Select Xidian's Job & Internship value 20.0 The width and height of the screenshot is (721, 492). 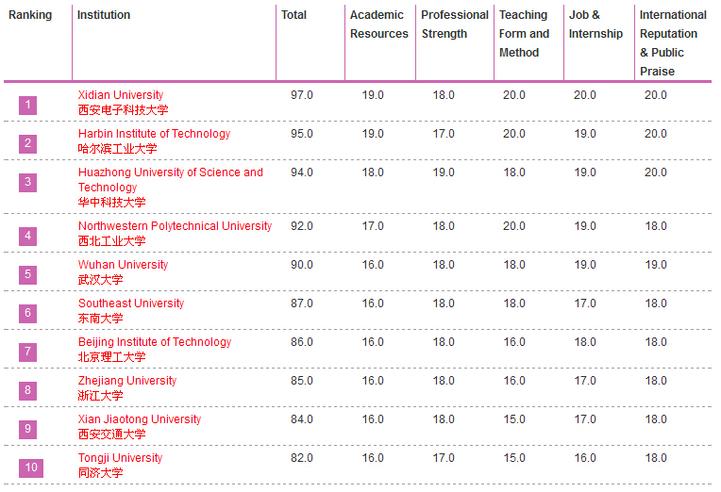point(585,95)
